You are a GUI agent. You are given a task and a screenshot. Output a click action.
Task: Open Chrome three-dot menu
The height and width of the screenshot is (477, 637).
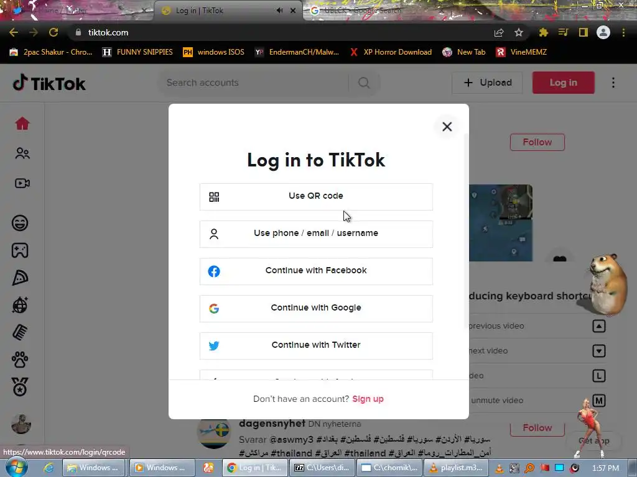pyautogui.click(x=623, y=32)
